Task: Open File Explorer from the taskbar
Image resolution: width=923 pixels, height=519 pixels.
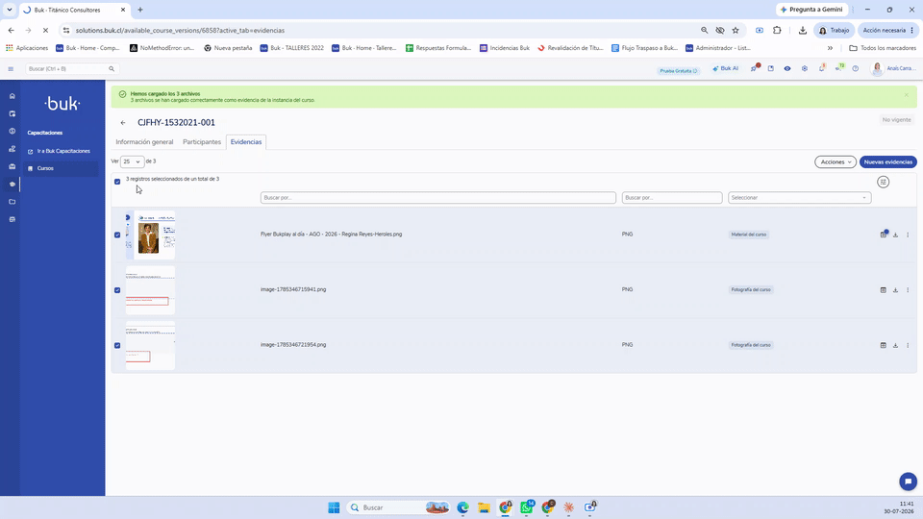Action: click(484, 507)
